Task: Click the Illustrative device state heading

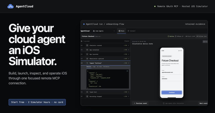Action: (142, 44)
